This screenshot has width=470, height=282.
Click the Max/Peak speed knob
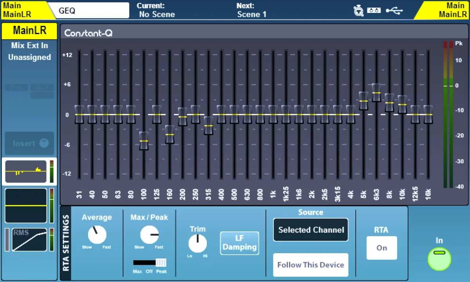pos(149,235)
